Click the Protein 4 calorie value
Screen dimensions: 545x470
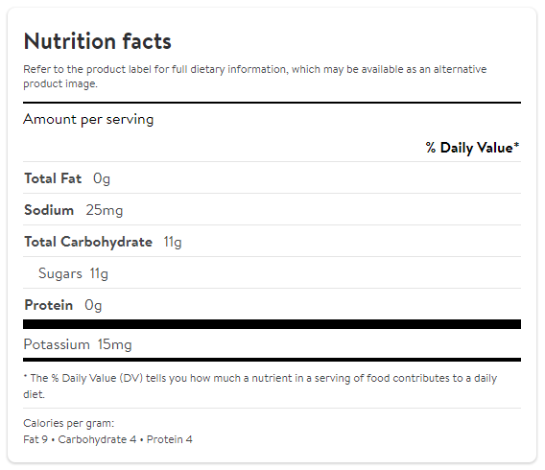click(x=169, y=439)
